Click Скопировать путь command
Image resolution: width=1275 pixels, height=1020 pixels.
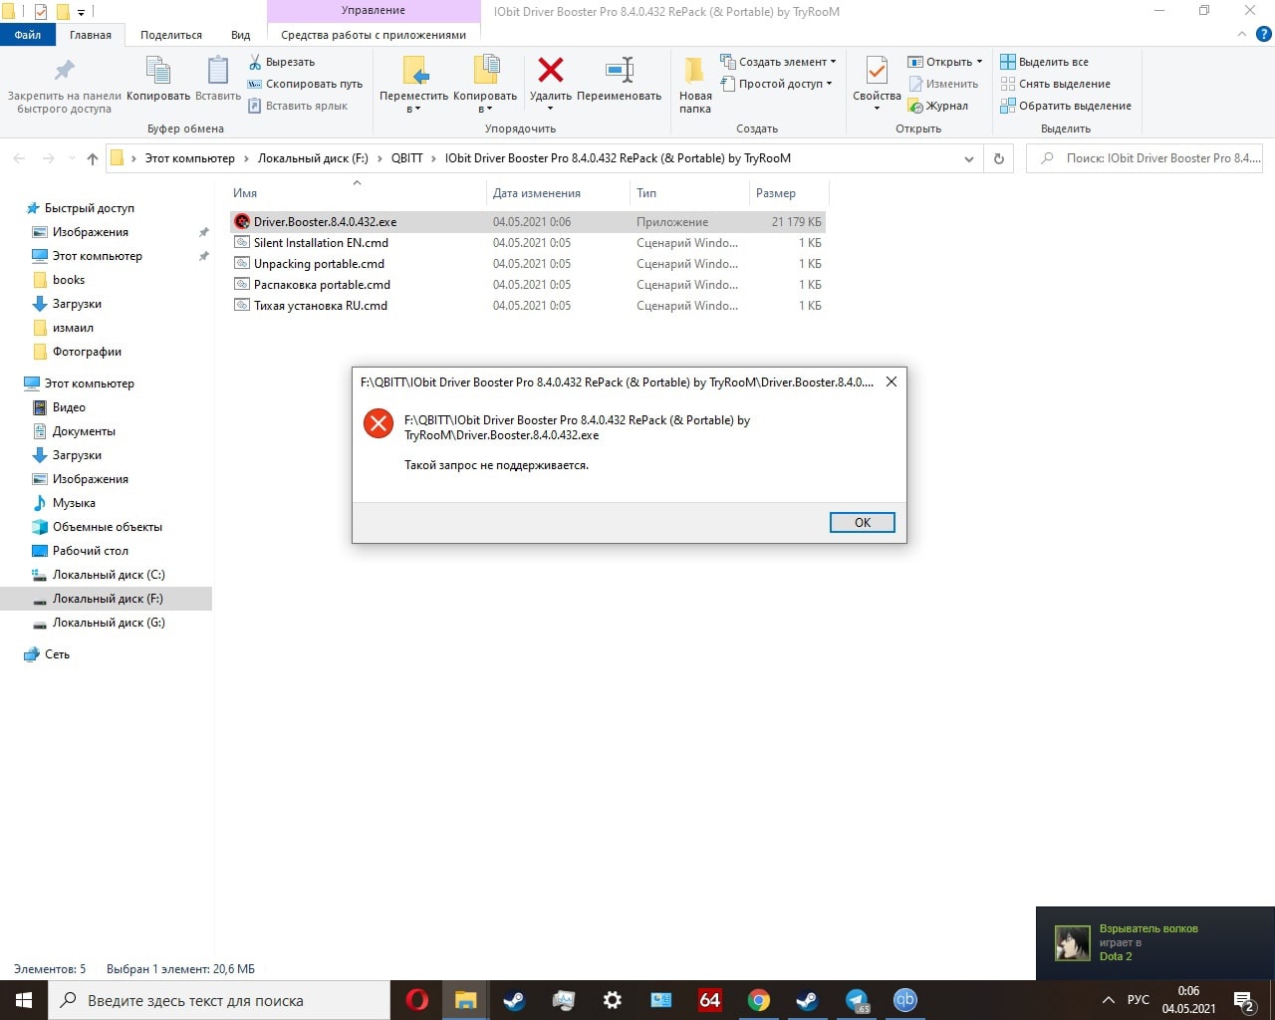tap(305, 84)
